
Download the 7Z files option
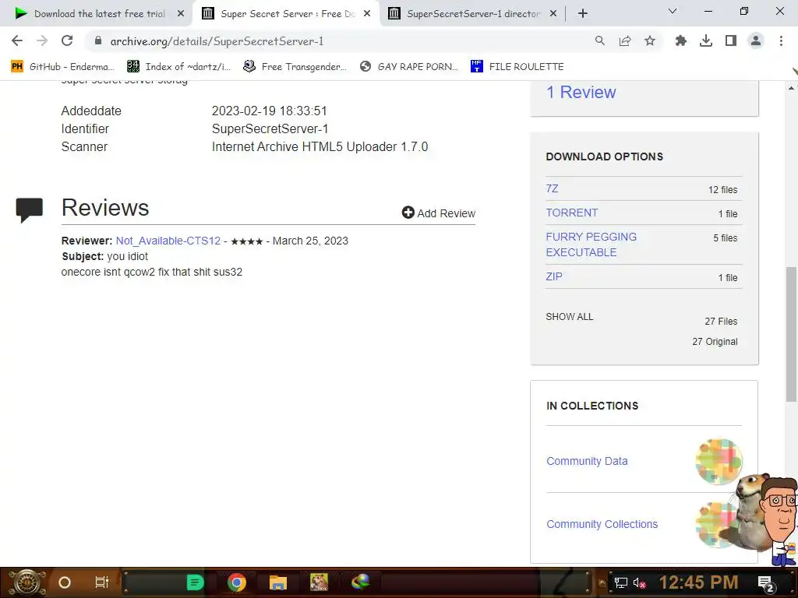pos(553,188)
